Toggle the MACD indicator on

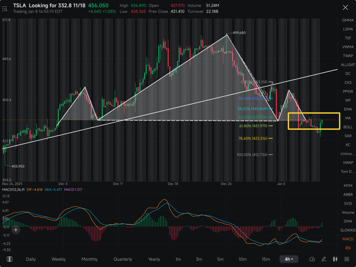point(348,239)
